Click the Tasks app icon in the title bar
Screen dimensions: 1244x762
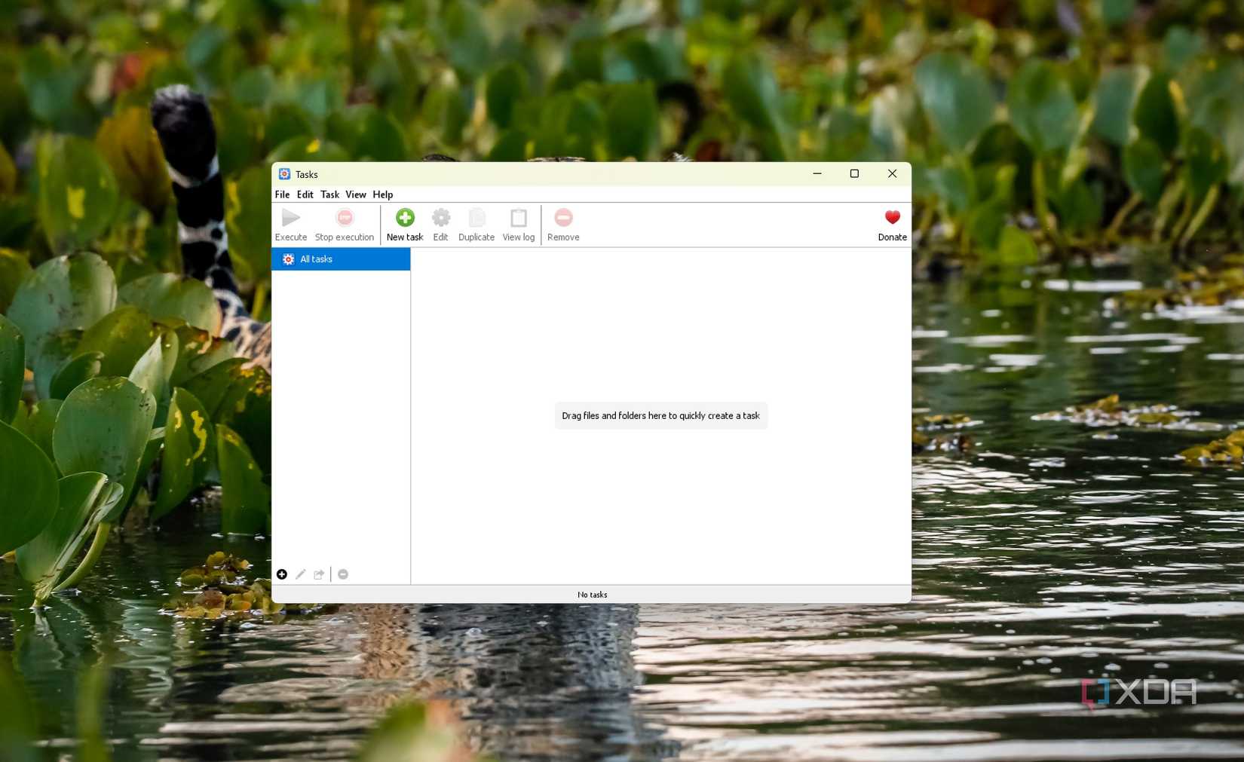(284, 173)
